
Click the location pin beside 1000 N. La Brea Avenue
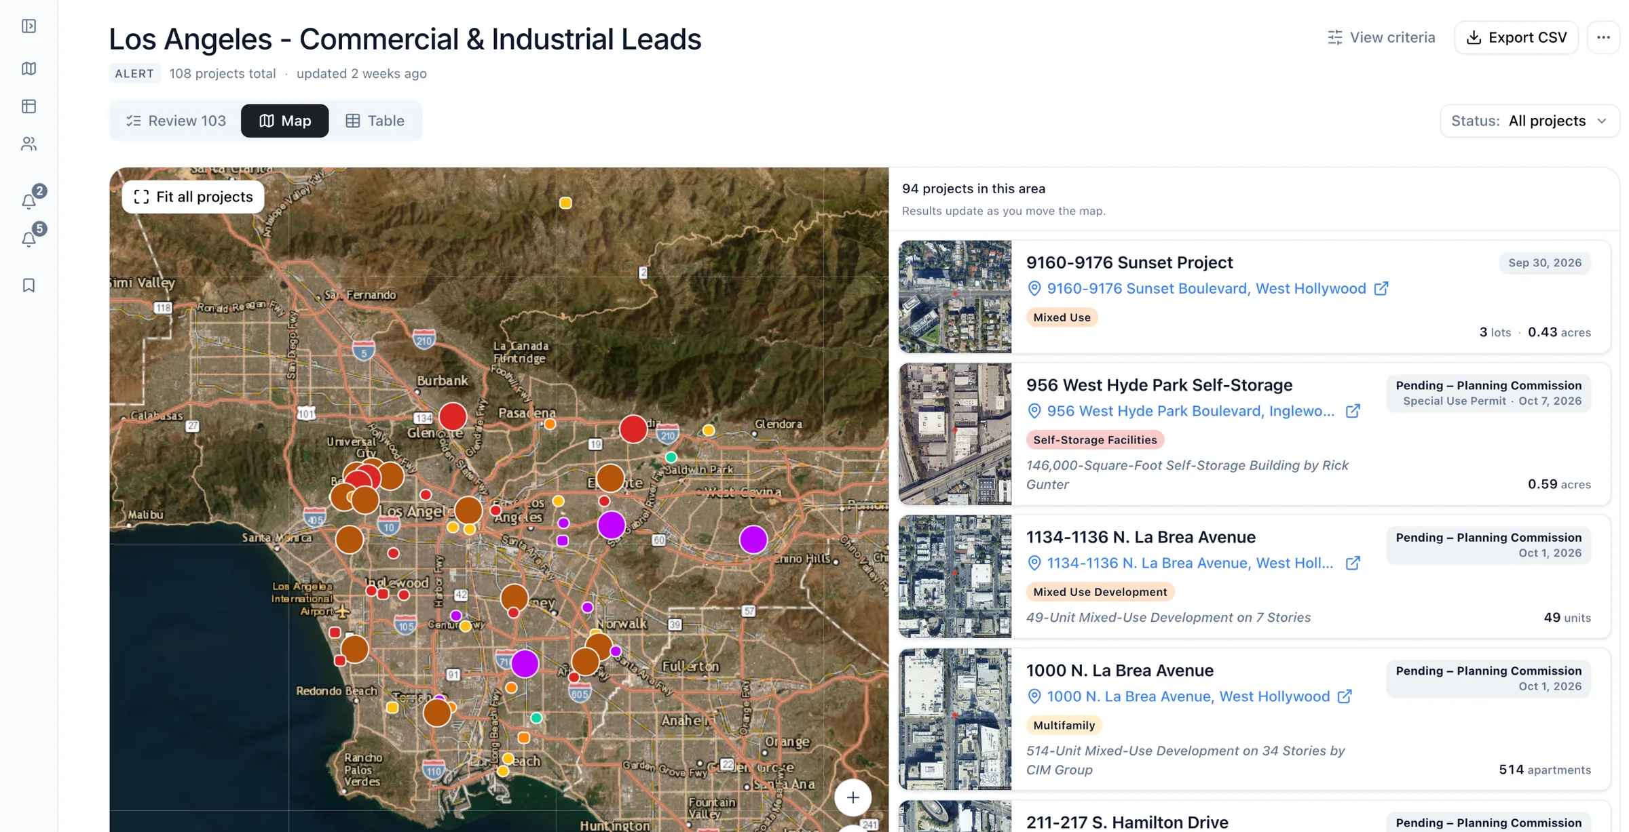coord(1034,696)
